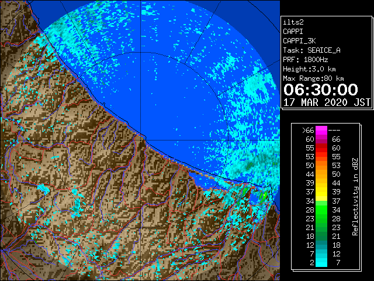374x281 pixels.
Task: Click the standalone 'CAPPI' text line
Action: point(293,32)
